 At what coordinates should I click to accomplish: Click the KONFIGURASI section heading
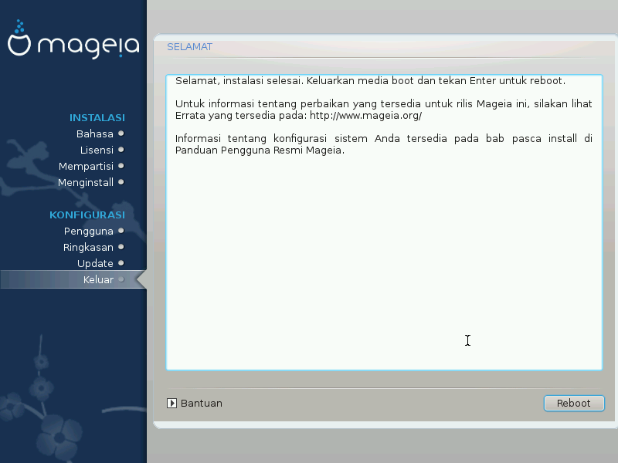(x=87, y=215)
